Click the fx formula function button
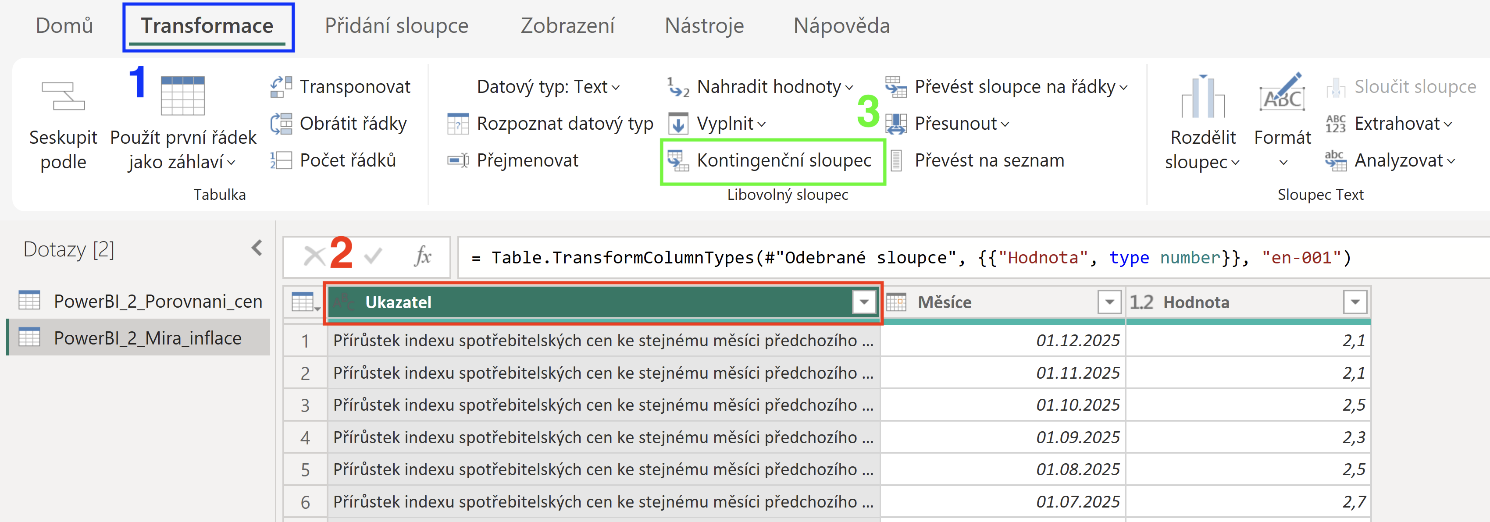Image resolution: width=1490 pixels, height=522 pixels. pyautogui.click(x=423, y=256)
